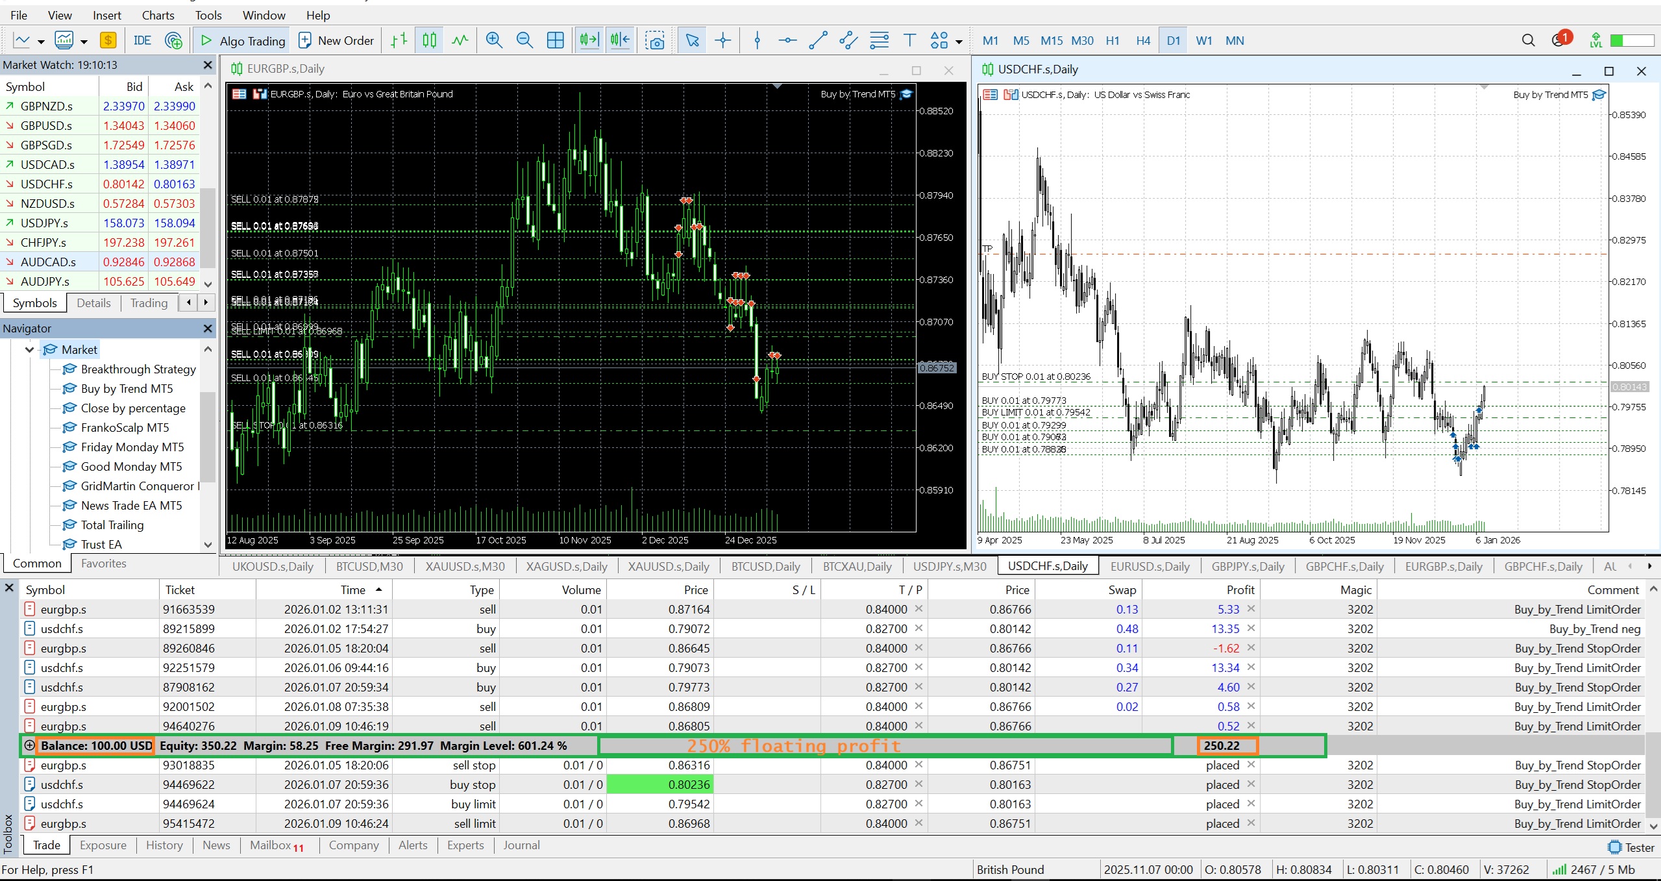Open search with magnifying glass icon
The width and height of the screenshot is (1661, 881).
point(1528,40)
